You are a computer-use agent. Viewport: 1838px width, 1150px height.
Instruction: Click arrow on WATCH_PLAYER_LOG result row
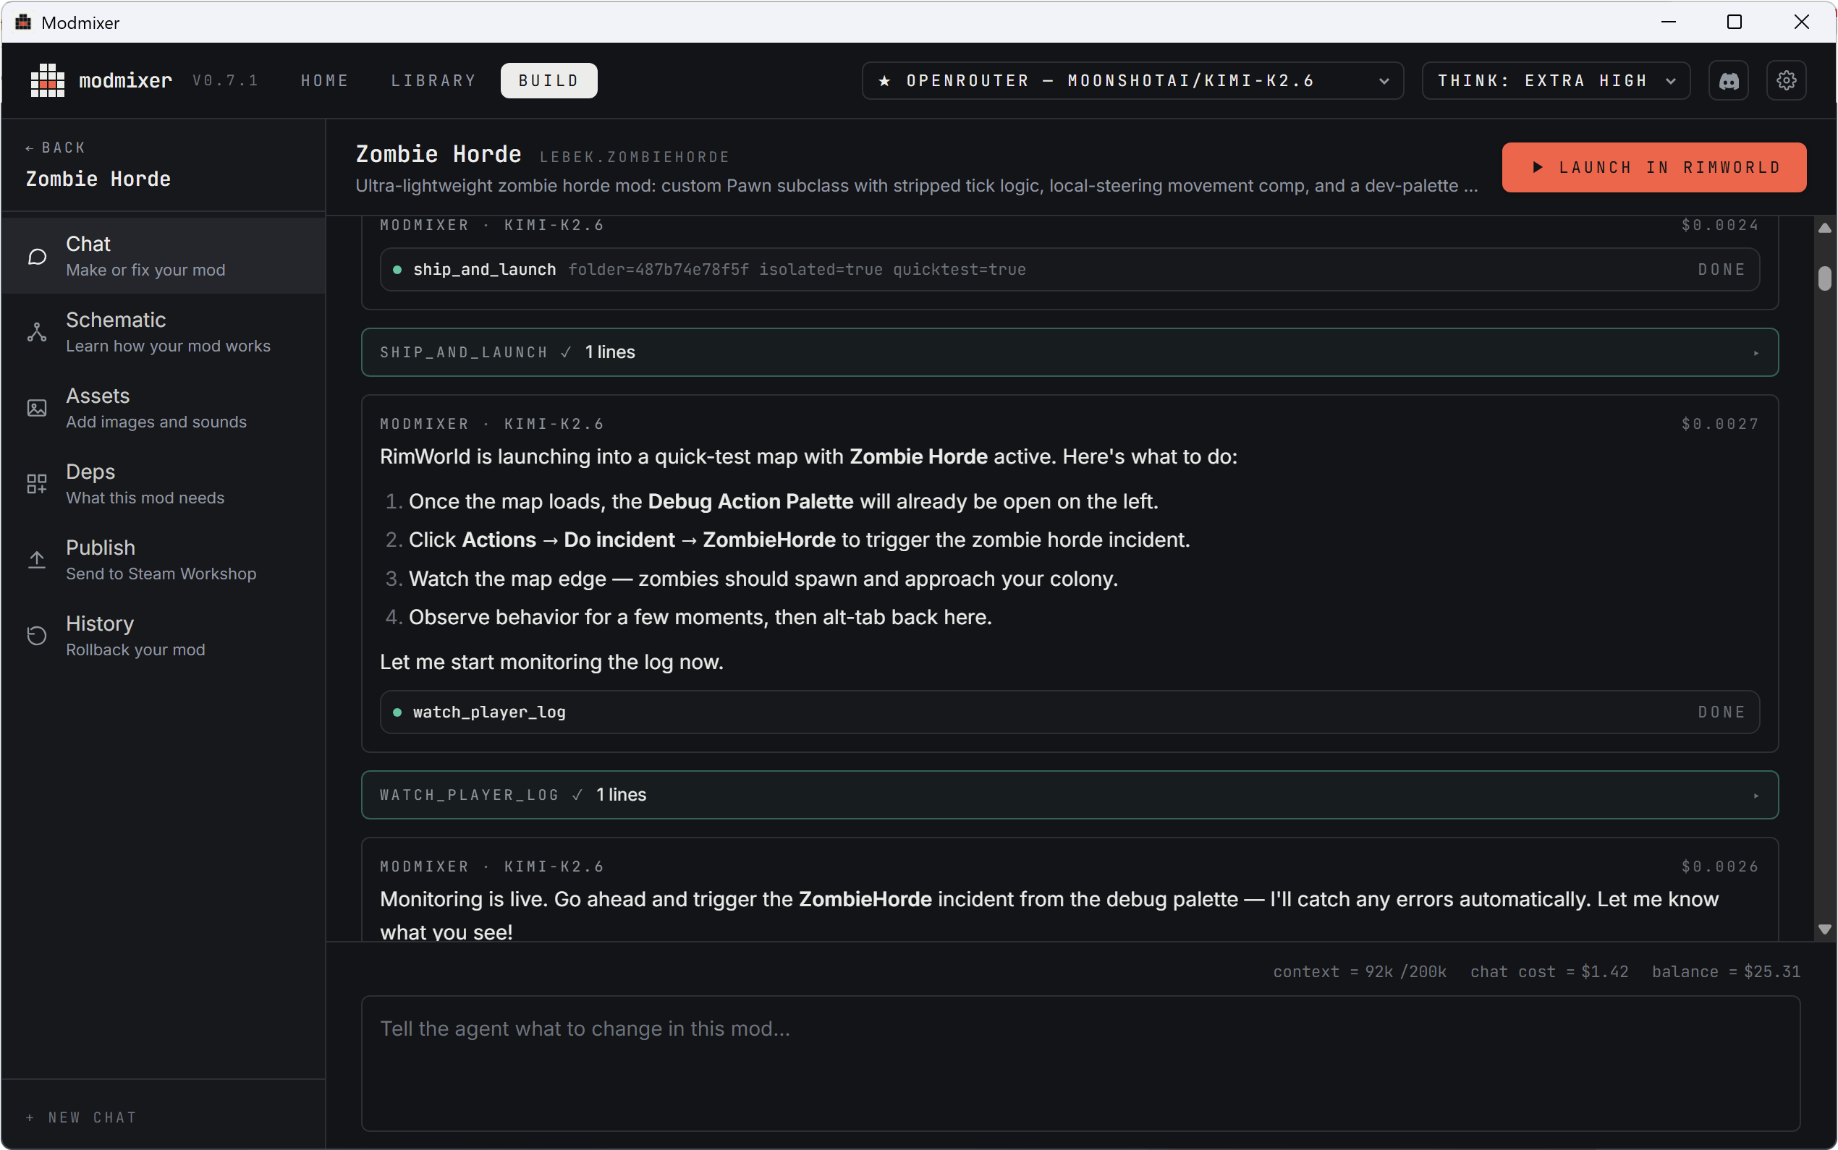[1756, 796]
